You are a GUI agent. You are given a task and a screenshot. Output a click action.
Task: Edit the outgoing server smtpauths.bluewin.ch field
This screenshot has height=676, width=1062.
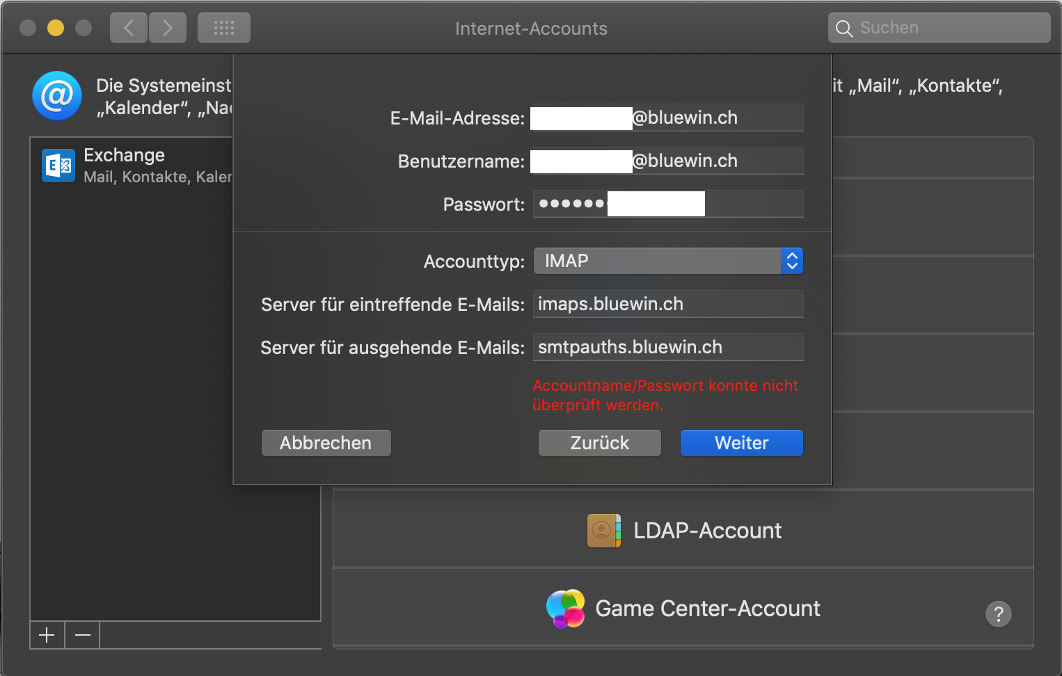pyautogui.click(x=668, y=347)
